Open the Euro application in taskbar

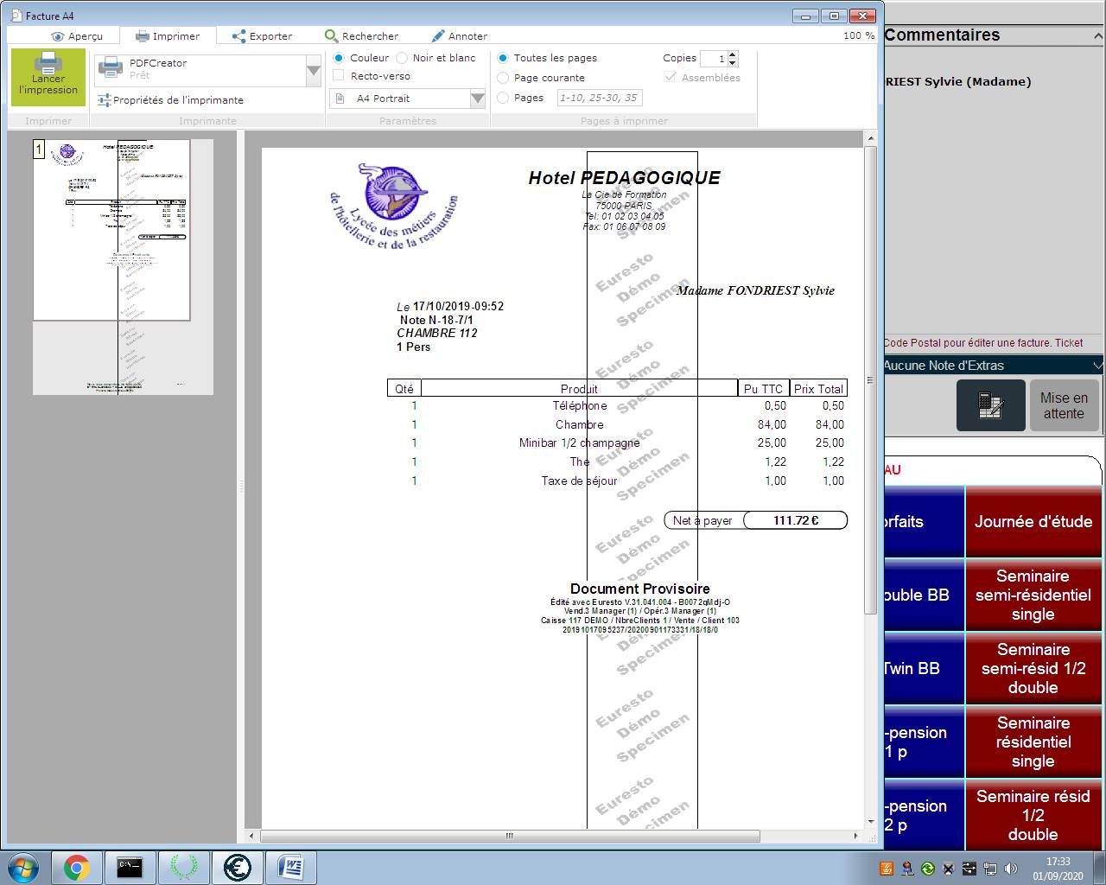point(237,867)
